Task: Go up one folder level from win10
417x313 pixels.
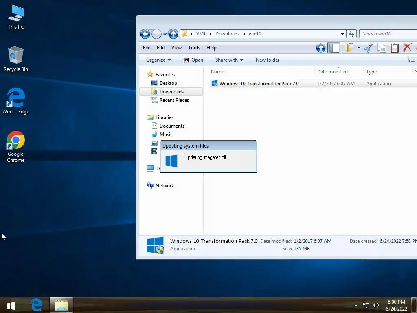Action: [173, 34]
